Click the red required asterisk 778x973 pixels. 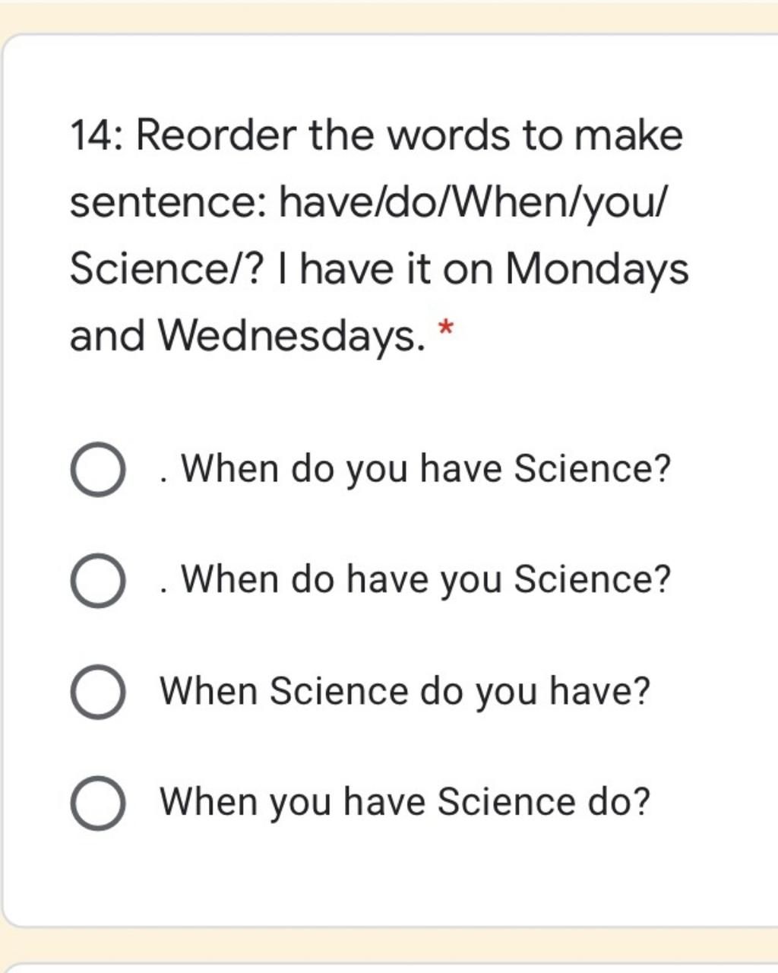[446, 330]
